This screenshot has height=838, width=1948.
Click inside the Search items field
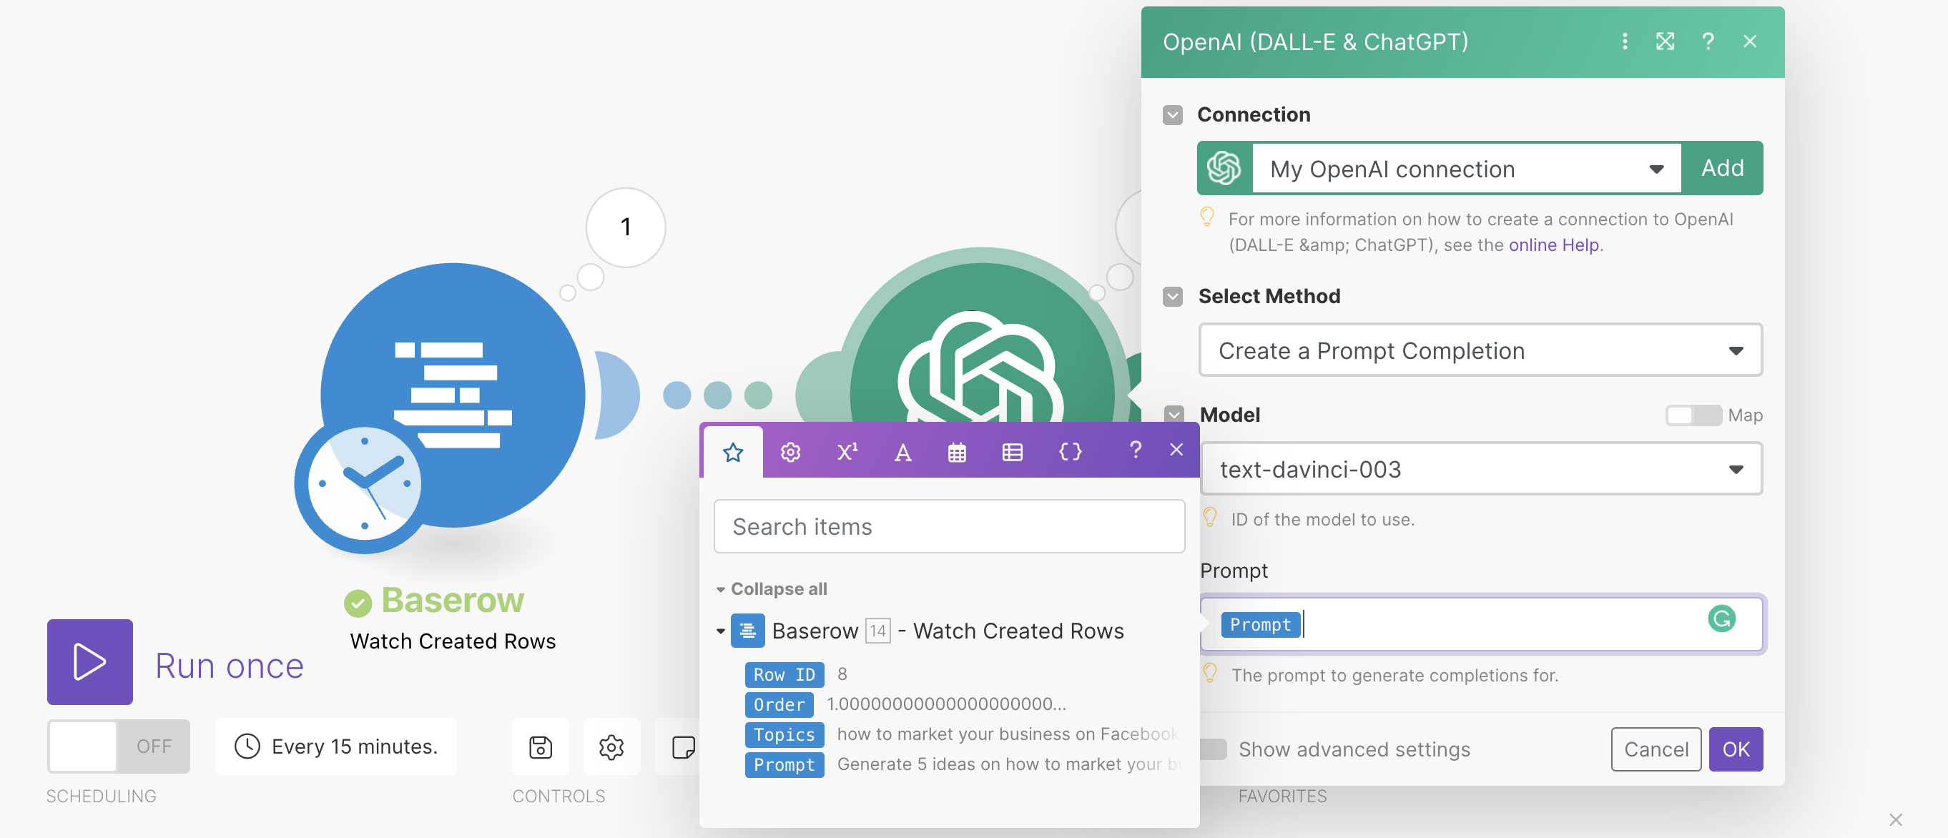(949, 526)
